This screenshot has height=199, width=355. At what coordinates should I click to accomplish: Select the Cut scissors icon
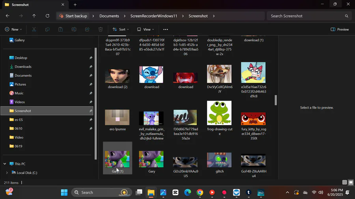(x=34, y=29)
